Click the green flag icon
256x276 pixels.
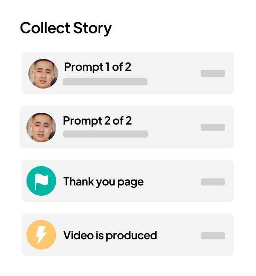point(41,181)
